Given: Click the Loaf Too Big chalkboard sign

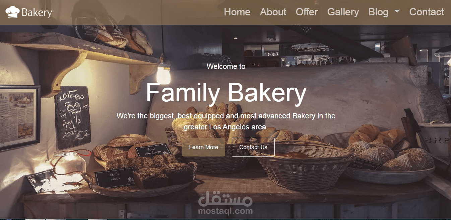Looking at the screenshot, I should click(73, 118).
